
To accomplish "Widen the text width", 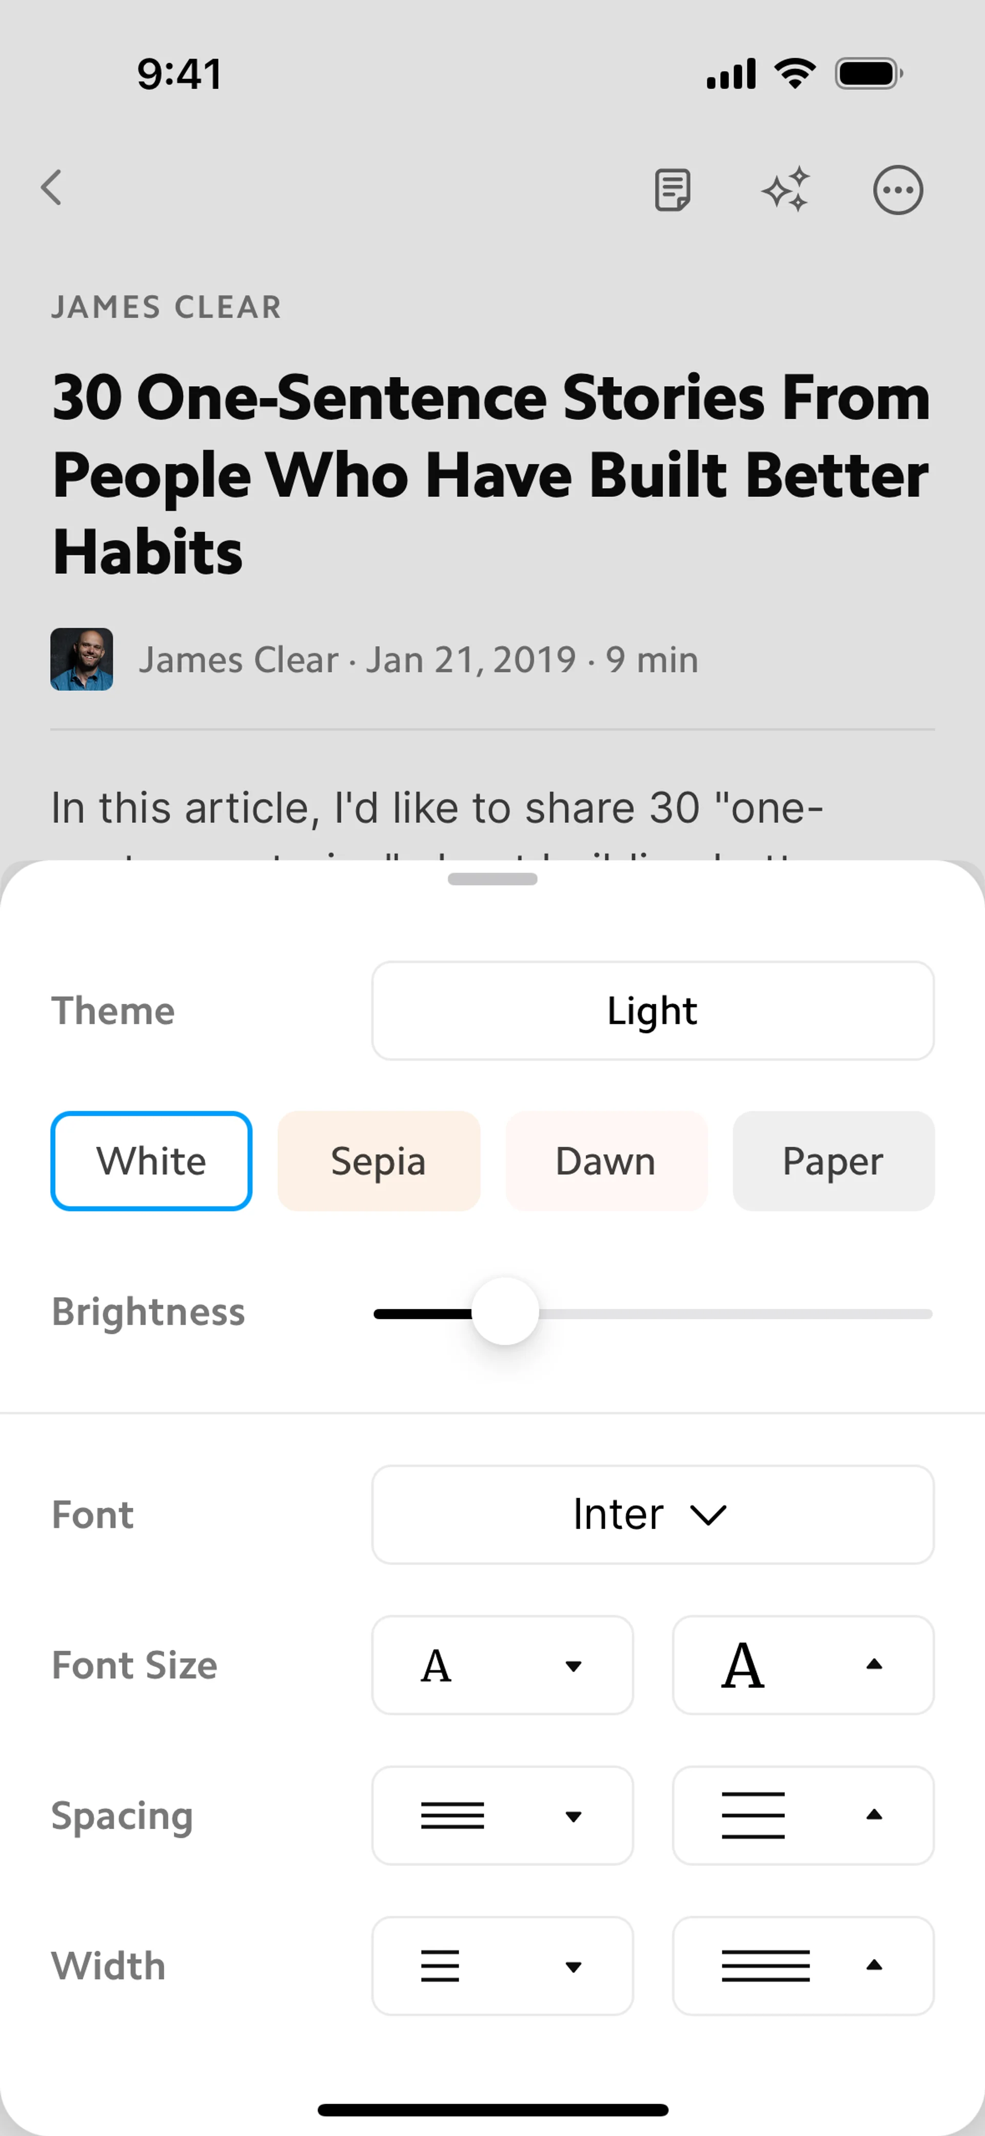I will (x=802, y=1965).
